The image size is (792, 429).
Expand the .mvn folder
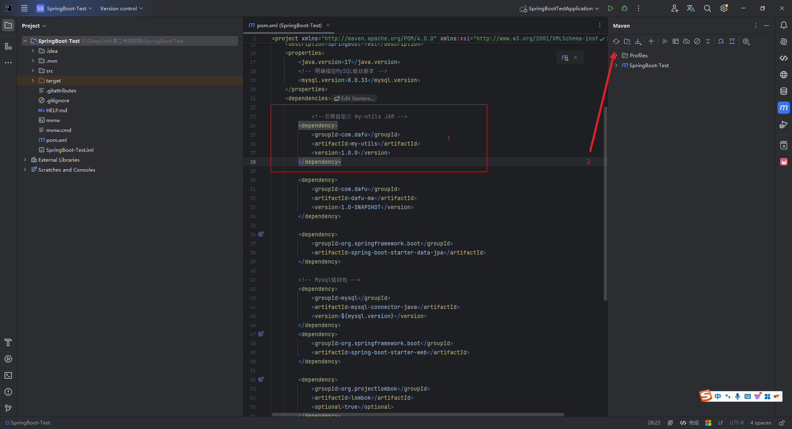[33, 61]
